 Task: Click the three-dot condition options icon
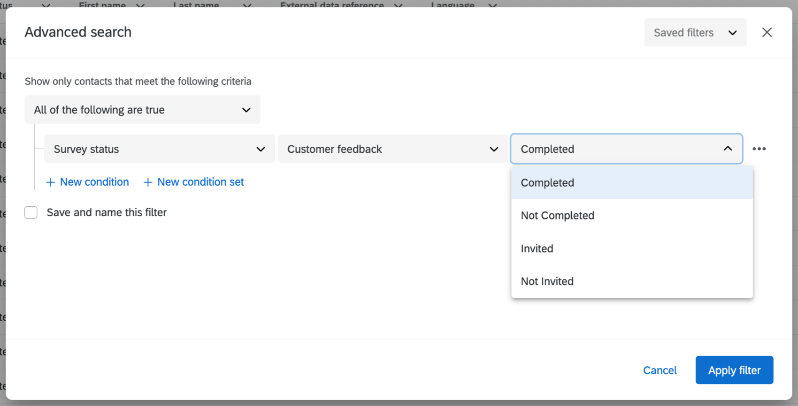tap(759, 149)
